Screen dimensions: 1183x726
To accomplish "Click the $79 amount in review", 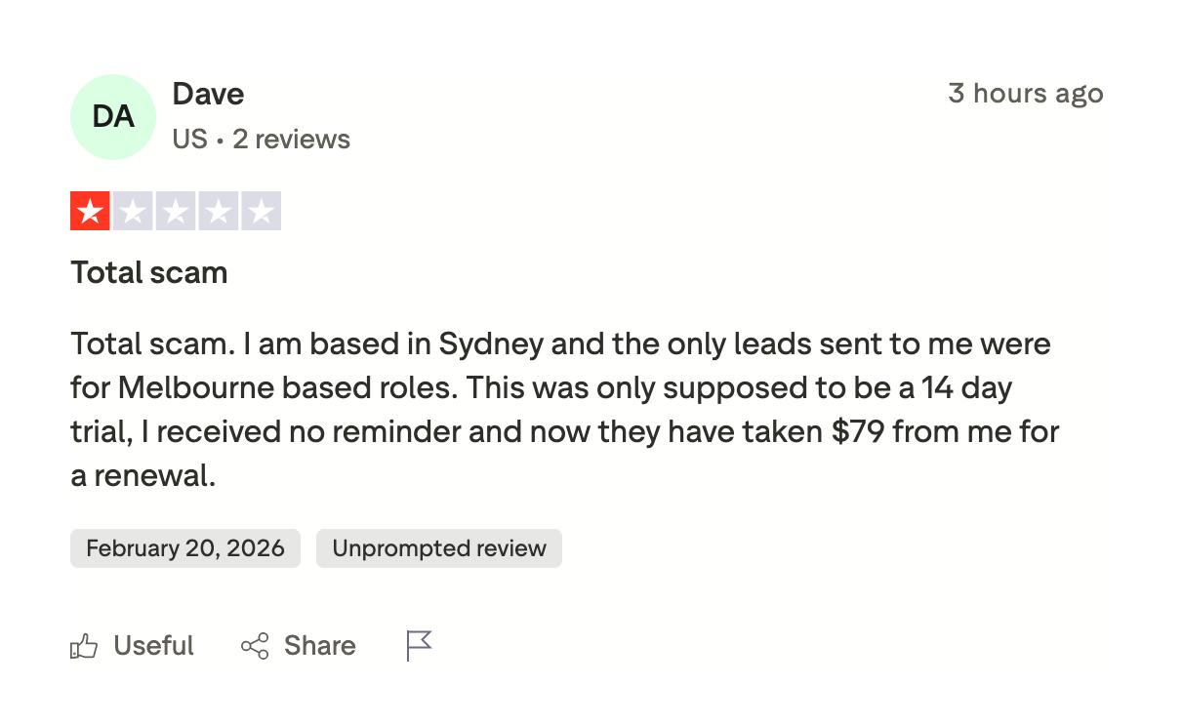I will tap(858, 431).
